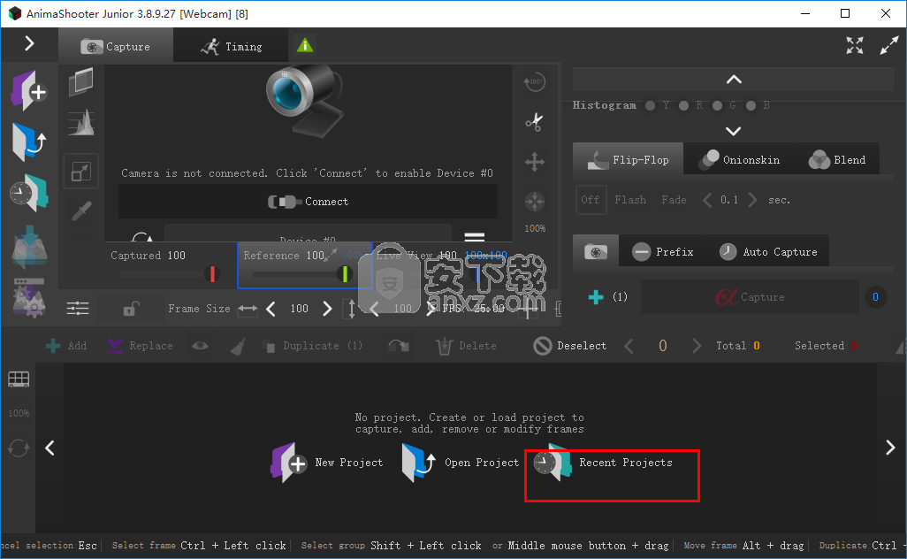Click the Save/Export download icon in sidebar
This screenshot has width=907, height=559.
point(29,247)
